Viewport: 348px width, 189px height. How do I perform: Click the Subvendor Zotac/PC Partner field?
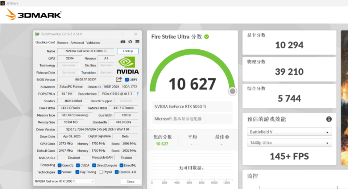[x=71, y=87]
